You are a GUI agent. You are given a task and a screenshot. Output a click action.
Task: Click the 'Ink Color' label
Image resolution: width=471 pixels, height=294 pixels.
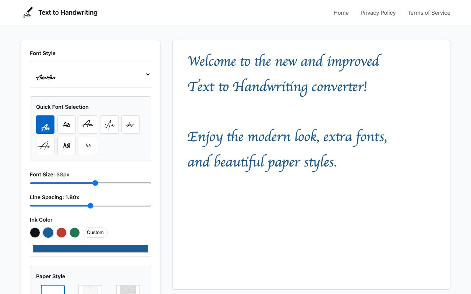[41, 220]
